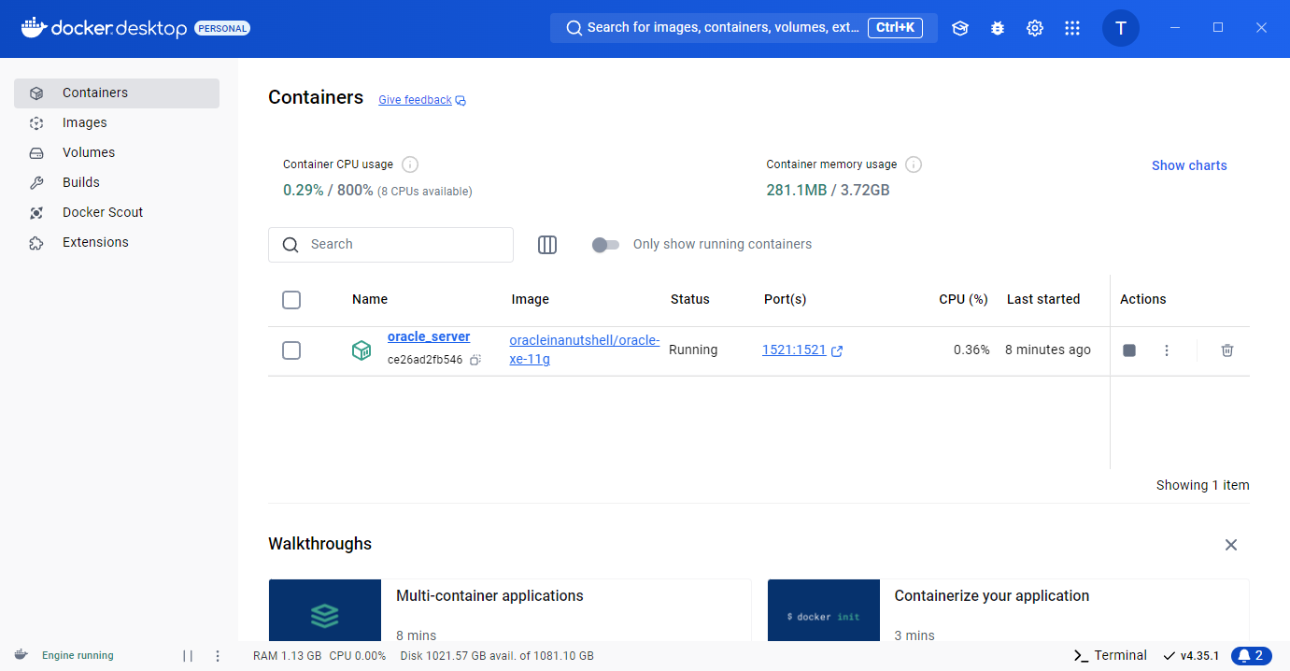This screenshot has width=1290, height=671.
Task: Open oracleinanutshell/oracle-xe-11g image link
Action: coord(585,350)
